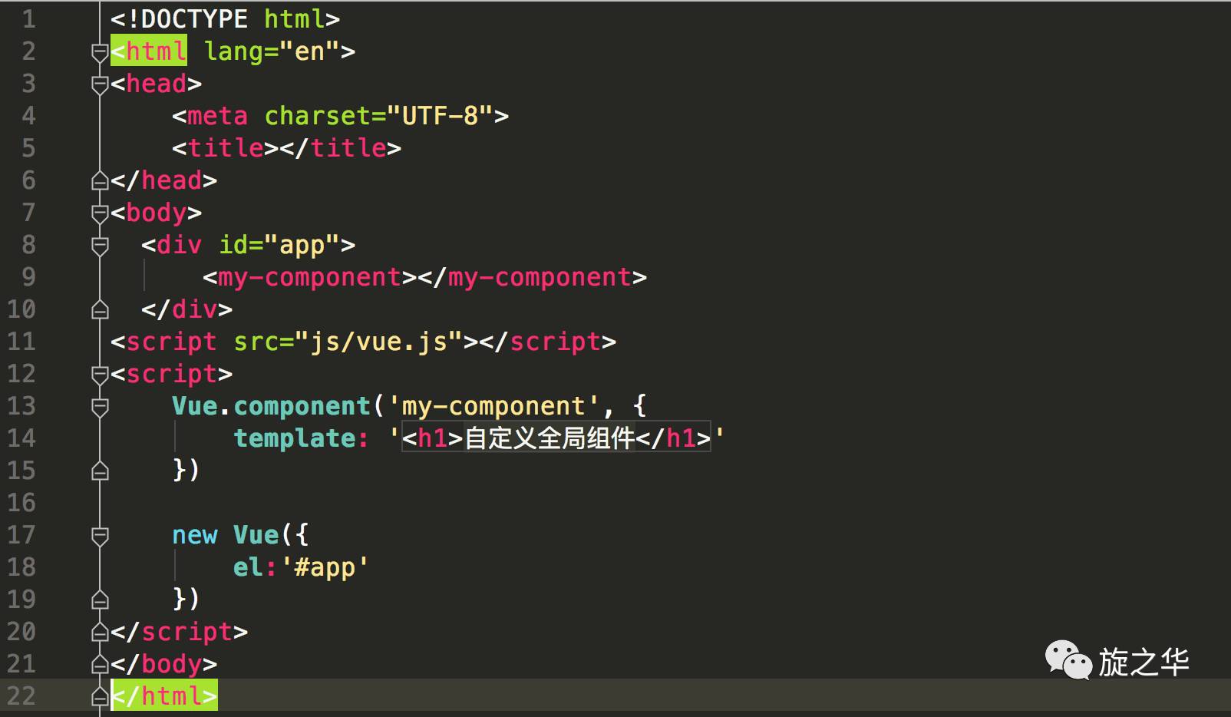Collapse the html tag fold on line 2
The width and height of the screenshot is (1231, 717).
tap(100, 52)
